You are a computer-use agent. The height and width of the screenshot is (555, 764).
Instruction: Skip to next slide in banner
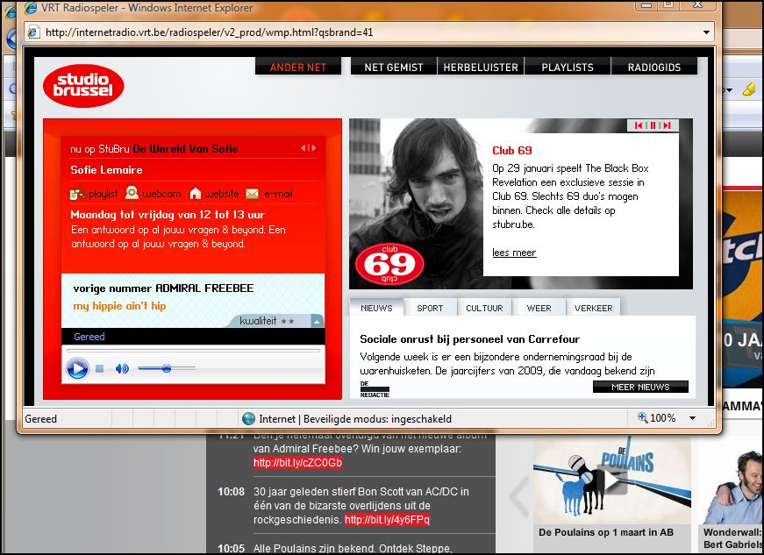667,125
